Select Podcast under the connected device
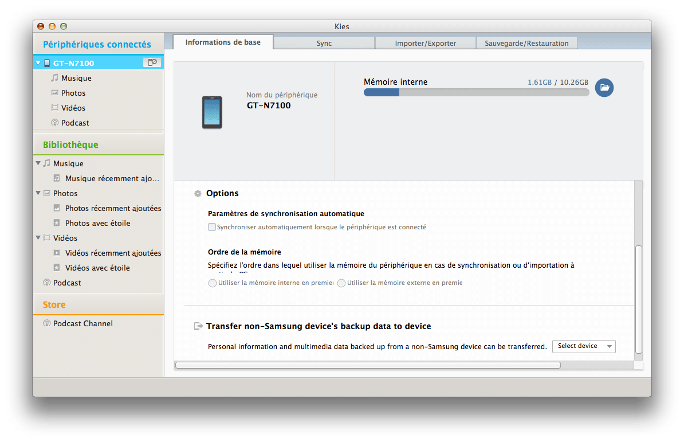This screenshot has width=684, height=442. tap(75, 123)
